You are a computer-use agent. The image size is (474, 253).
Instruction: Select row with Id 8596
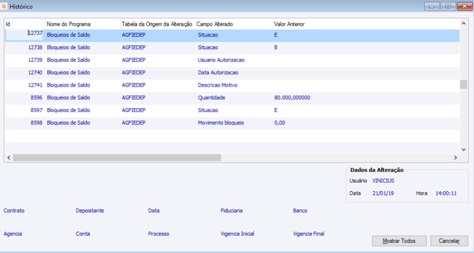[x=232, y=98]
